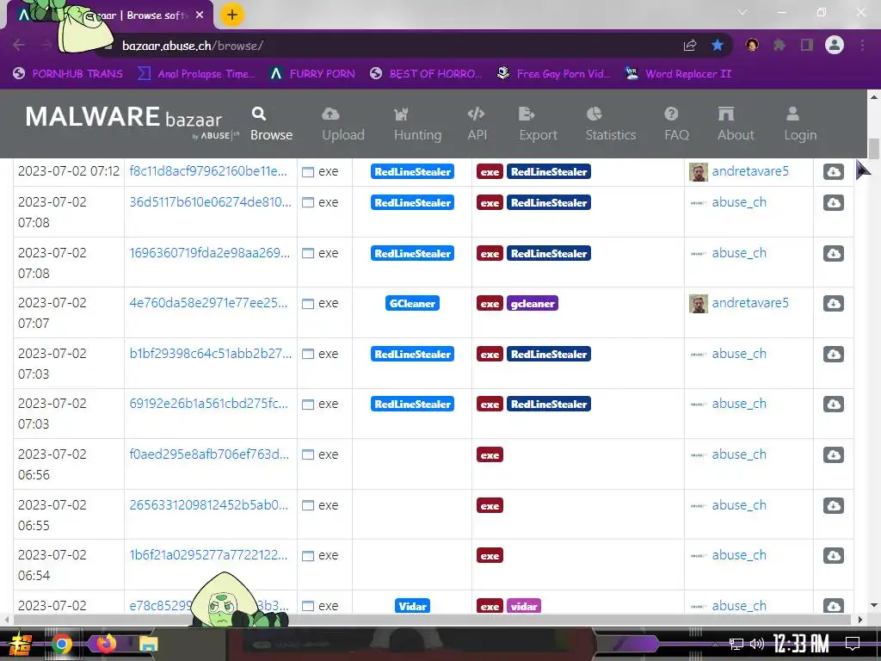Open hash 36d5117b610e06274de810 sample
The image size is (881, 661).
[x=210, y=201]
